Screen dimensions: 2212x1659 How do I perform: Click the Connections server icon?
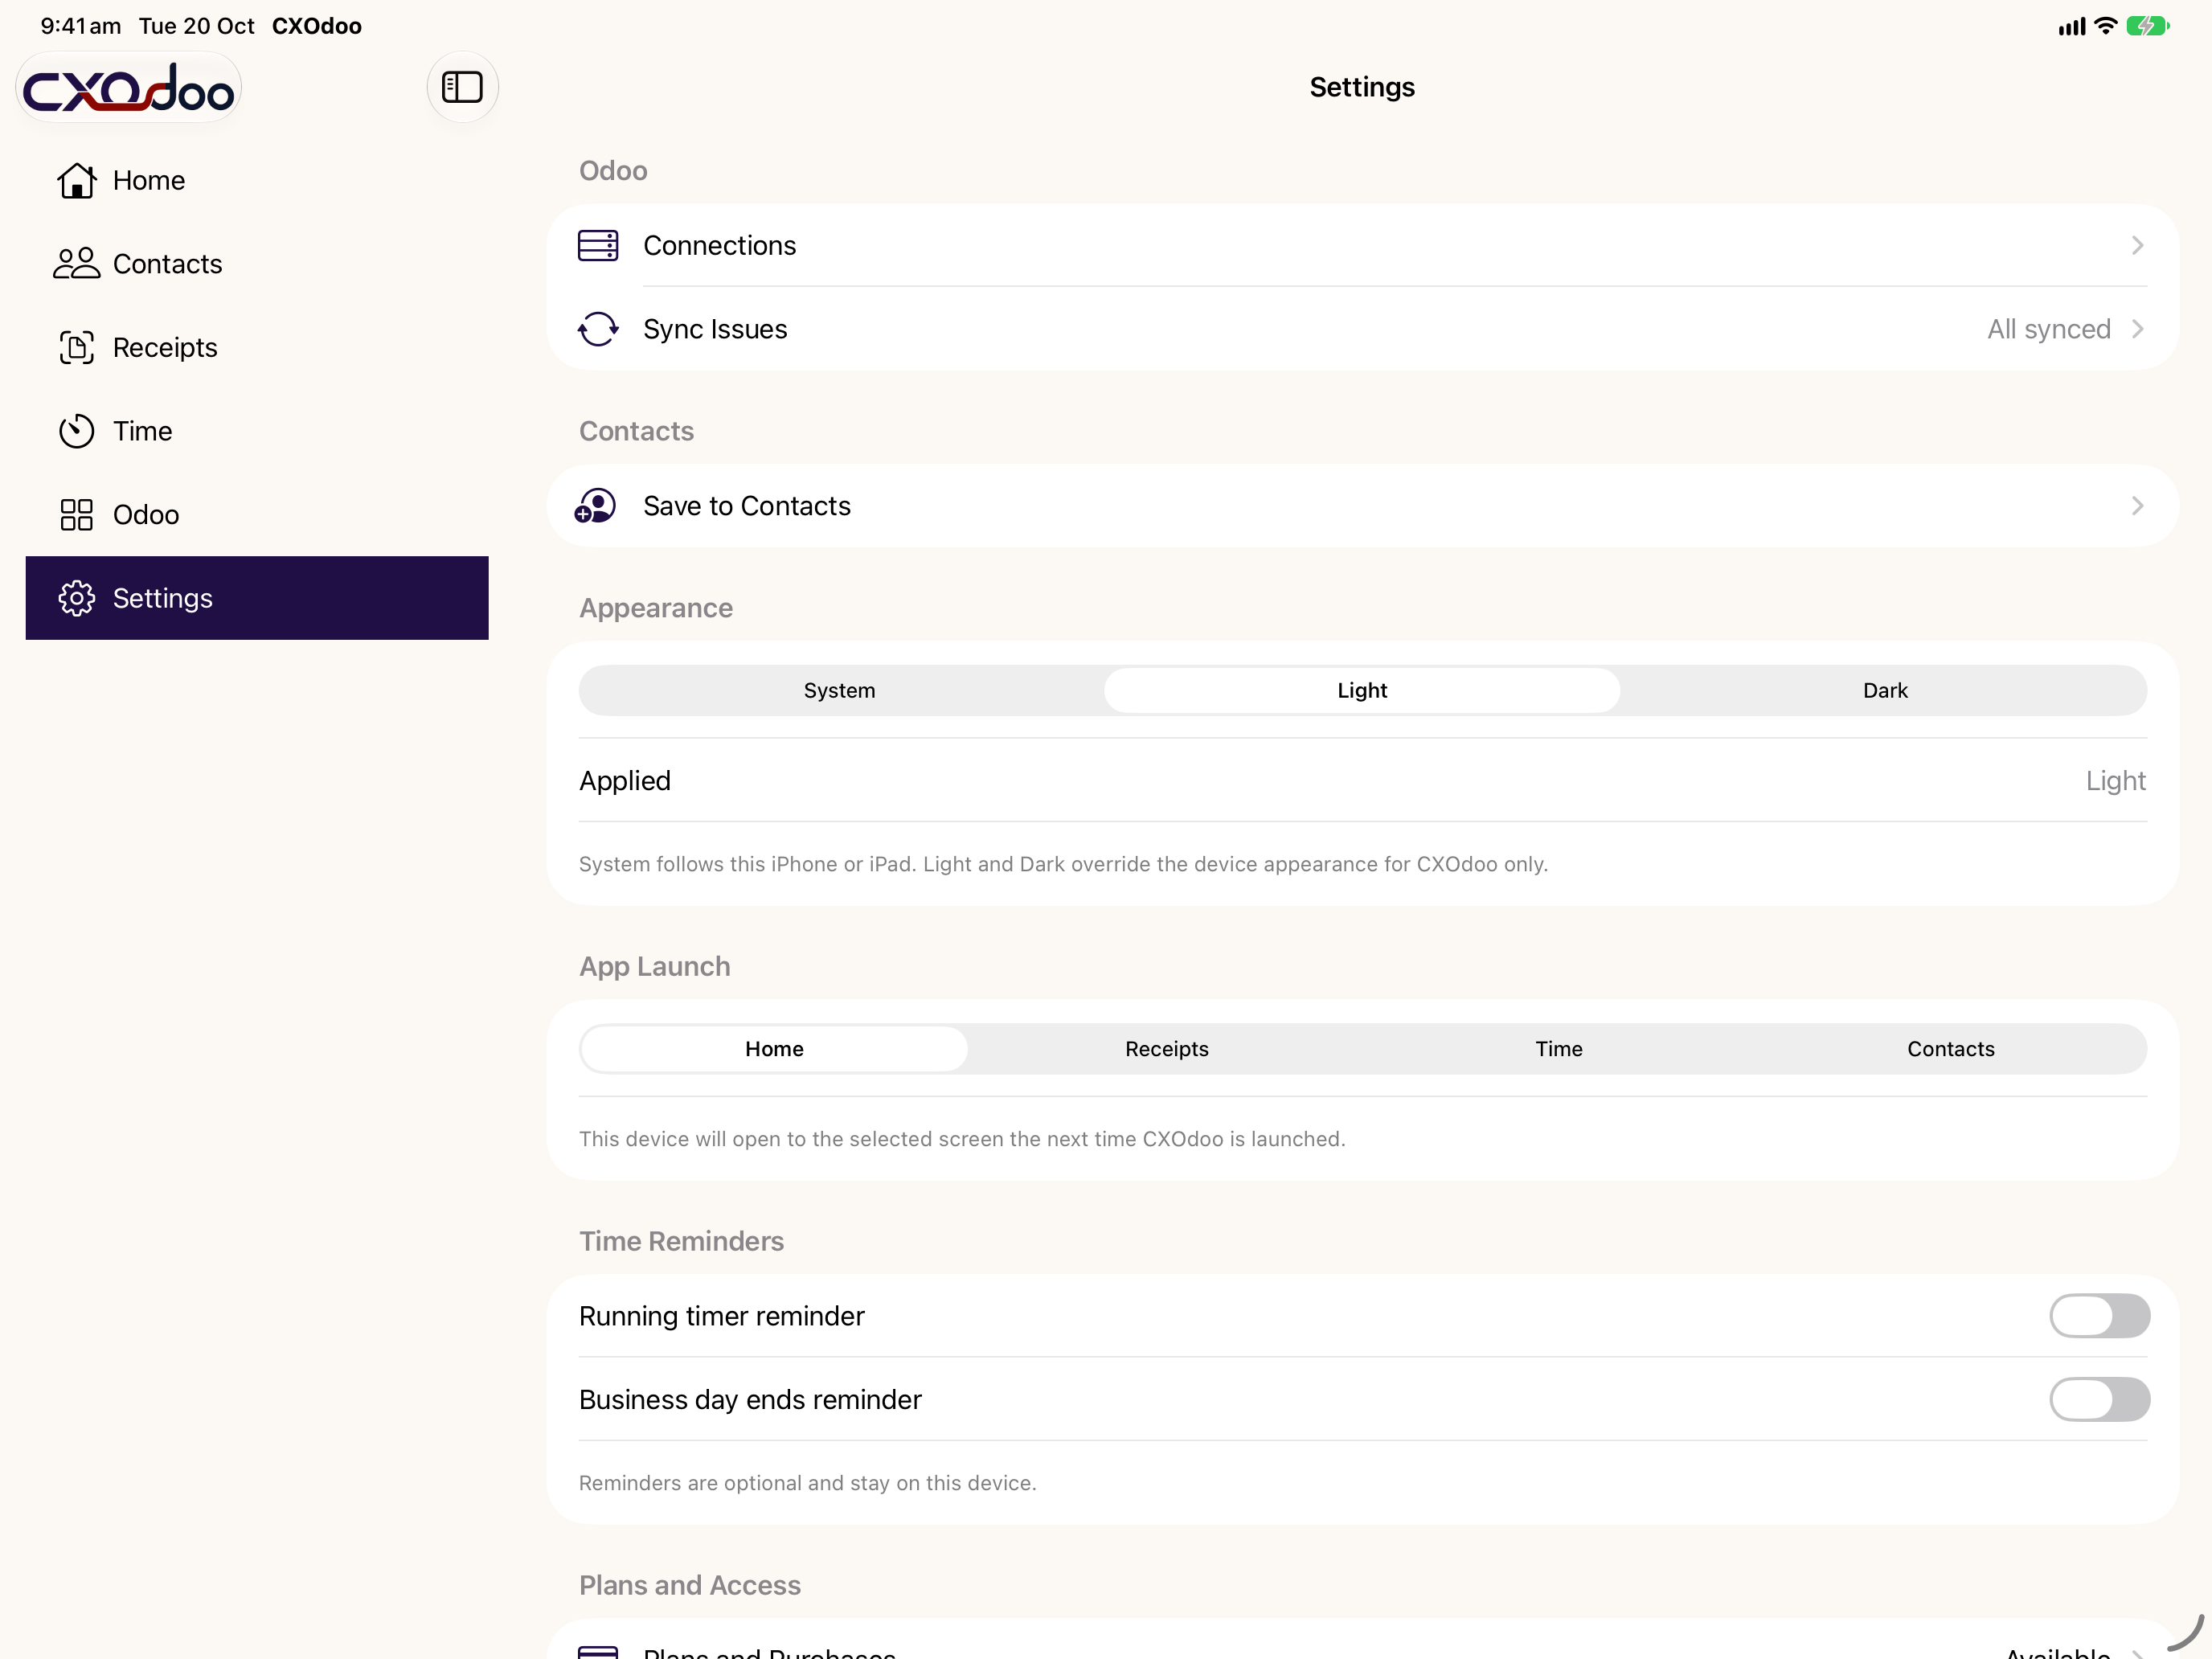point(598,245)
